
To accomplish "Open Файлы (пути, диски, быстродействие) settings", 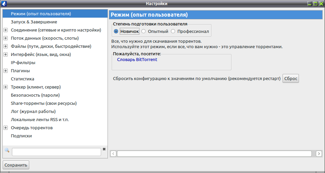I will (51, 46).
